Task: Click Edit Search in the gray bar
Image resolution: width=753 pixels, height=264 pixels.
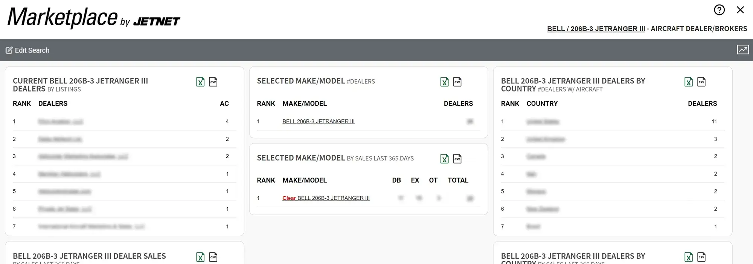Action: coord(27,50)
